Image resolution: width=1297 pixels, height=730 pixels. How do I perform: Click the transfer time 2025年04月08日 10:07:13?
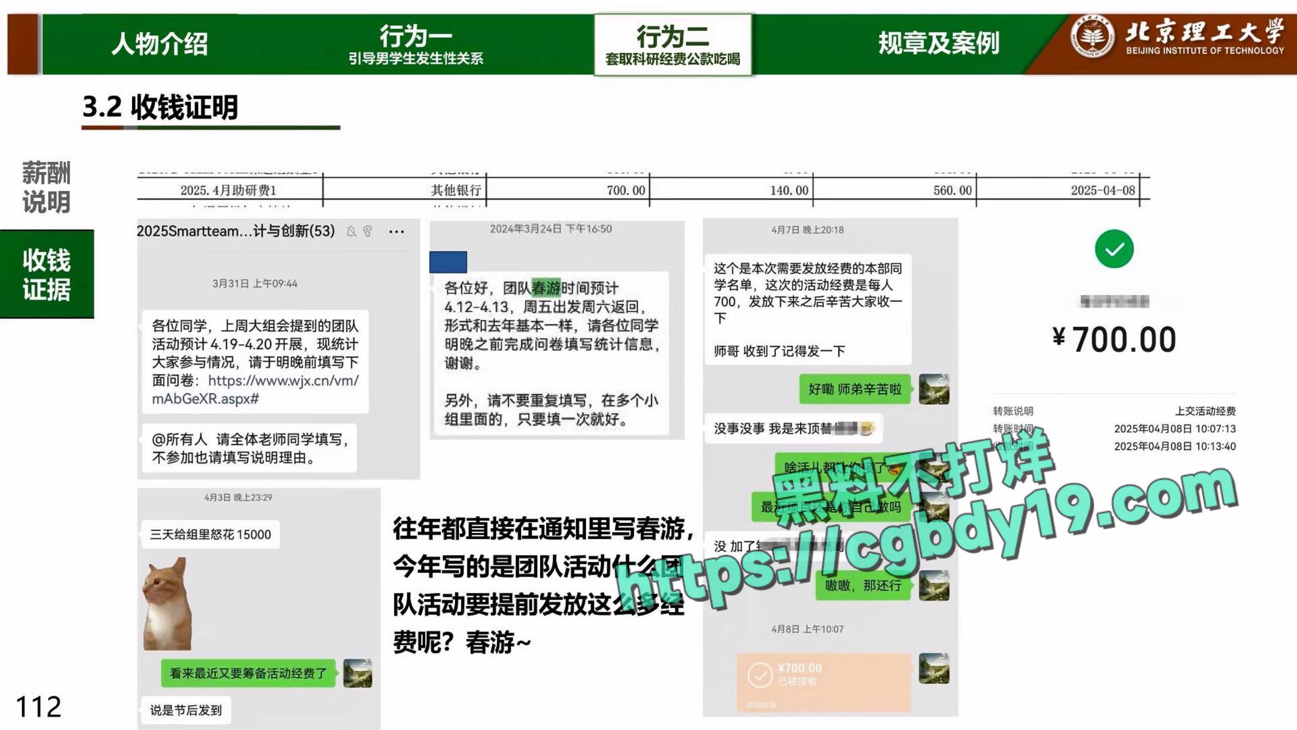(1175, 429)
